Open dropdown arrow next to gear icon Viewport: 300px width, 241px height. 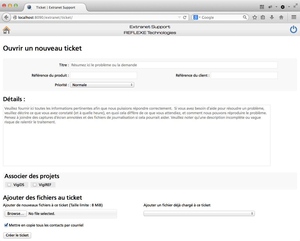coord(289,7)
